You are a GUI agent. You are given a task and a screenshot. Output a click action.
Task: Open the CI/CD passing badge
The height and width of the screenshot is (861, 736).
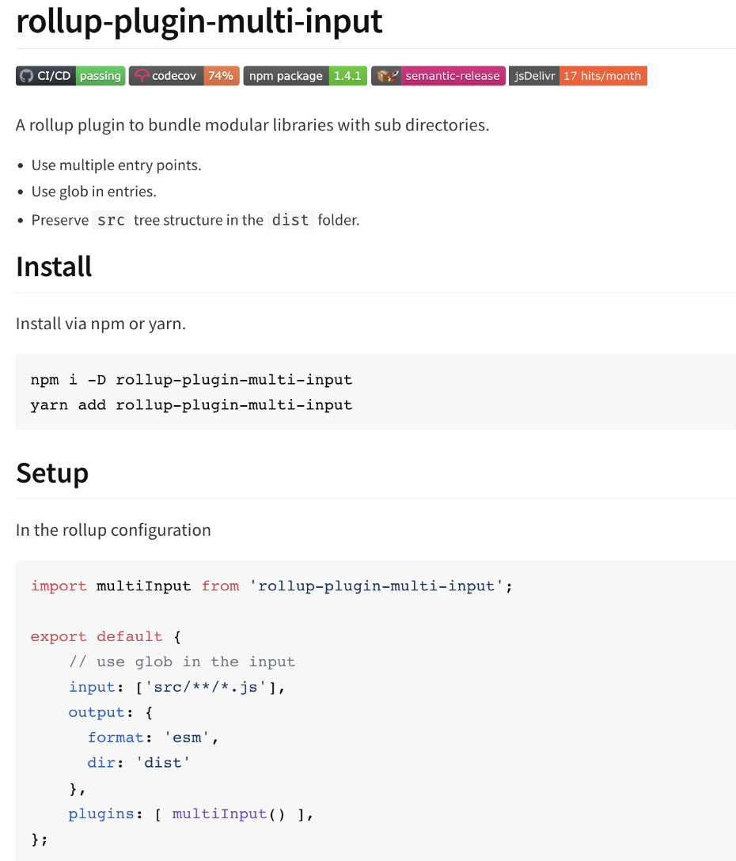pos(70,76)
